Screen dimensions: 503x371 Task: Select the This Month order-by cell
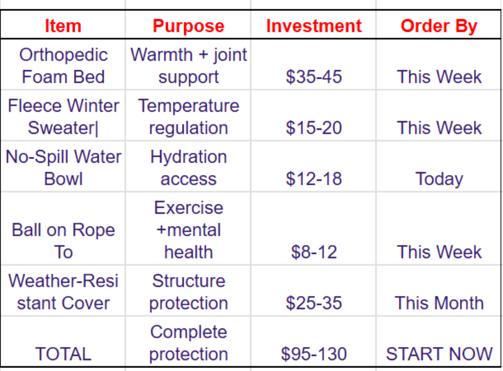pos(439,291)
